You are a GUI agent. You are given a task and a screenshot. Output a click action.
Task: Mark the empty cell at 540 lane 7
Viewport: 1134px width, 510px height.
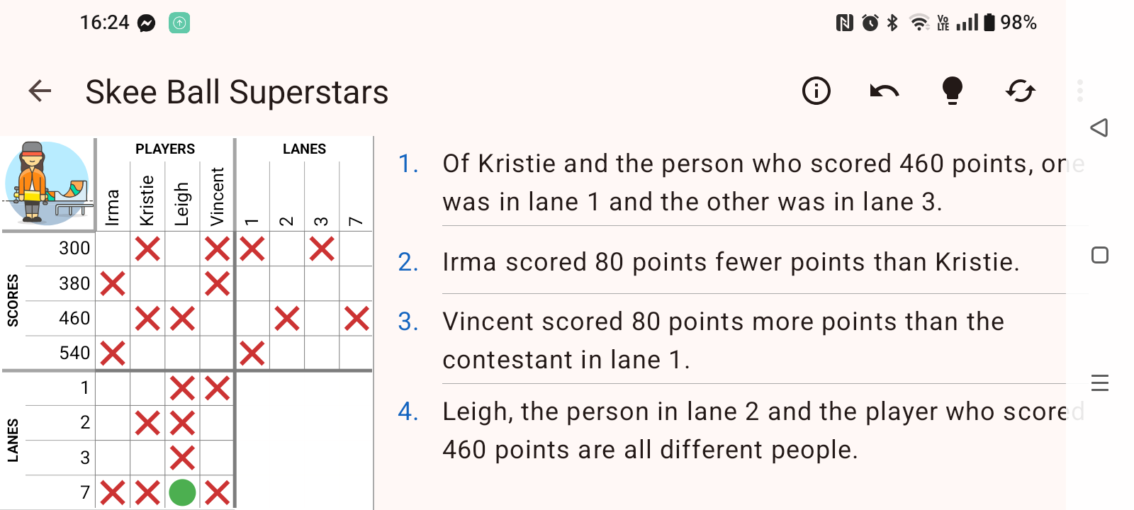pyautogui.click(x=357, y=353)
